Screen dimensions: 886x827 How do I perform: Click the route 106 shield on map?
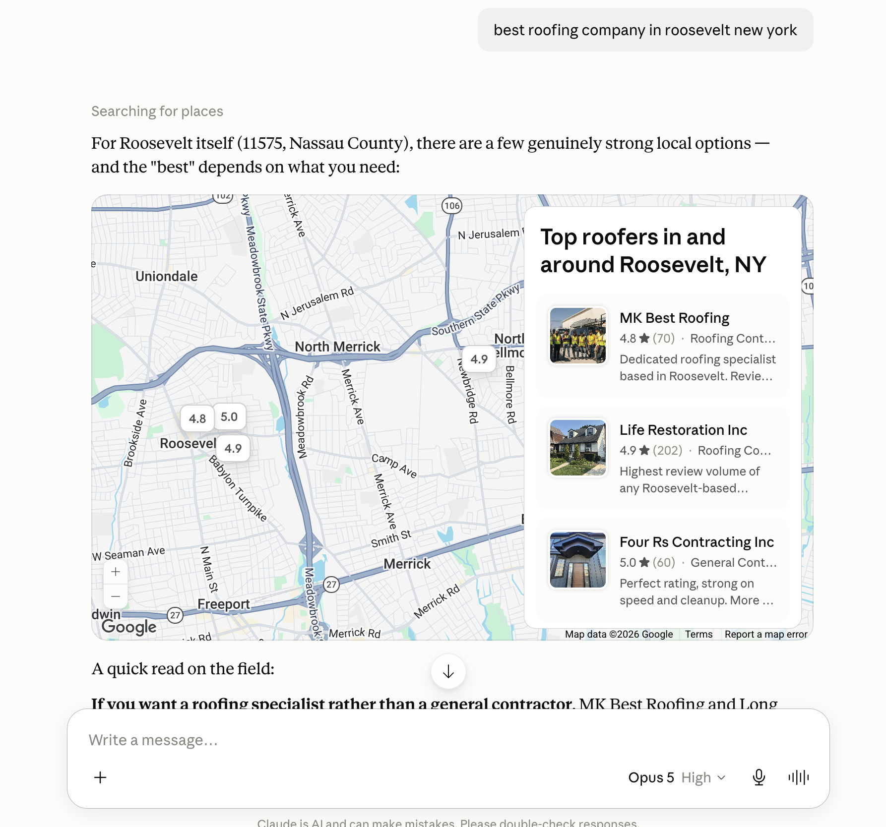tap(452, 206)
